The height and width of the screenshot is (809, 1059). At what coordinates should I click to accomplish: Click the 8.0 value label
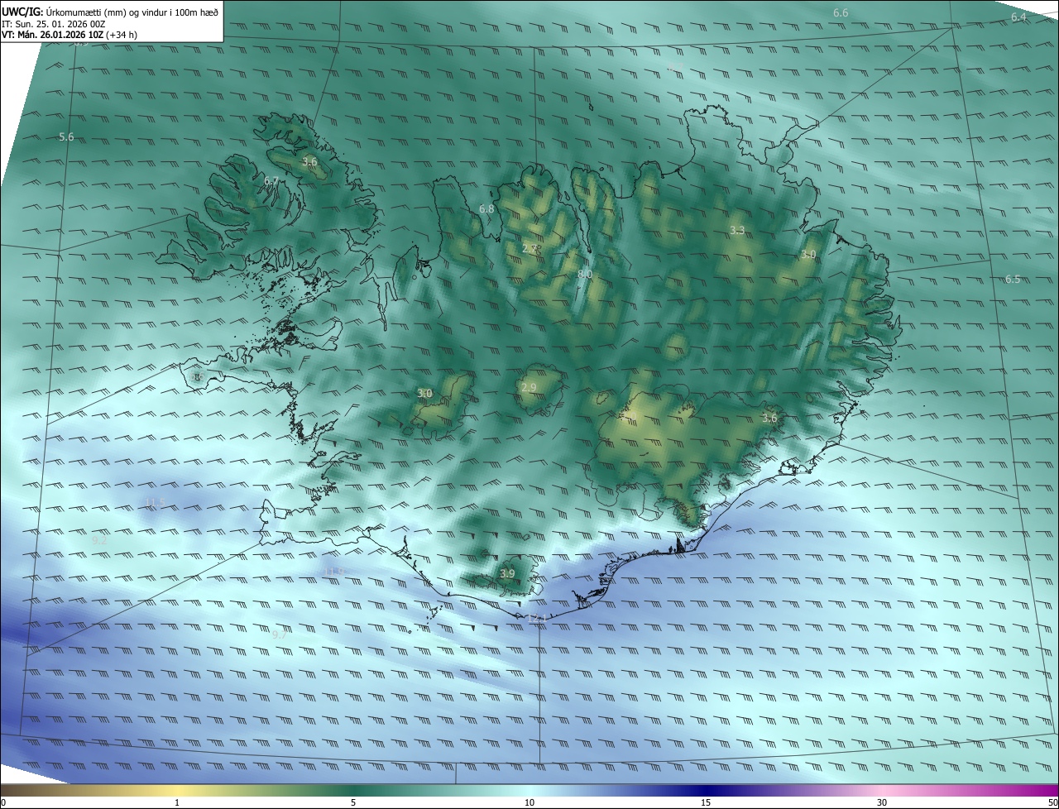pyautogui.click(x=585, y=273)
